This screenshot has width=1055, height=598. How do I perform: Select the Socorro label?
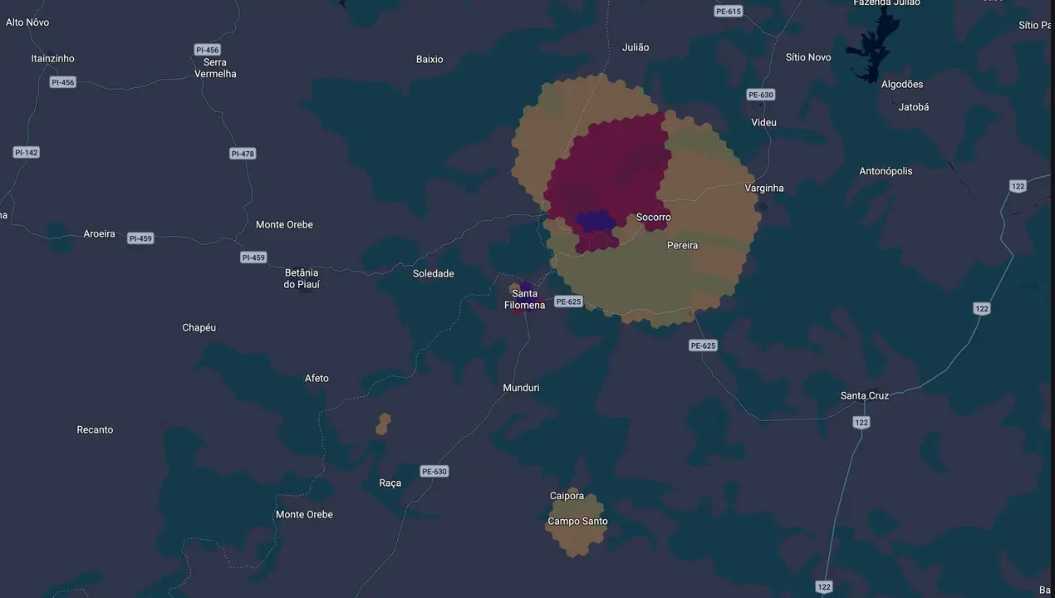(x=654, y=218)
